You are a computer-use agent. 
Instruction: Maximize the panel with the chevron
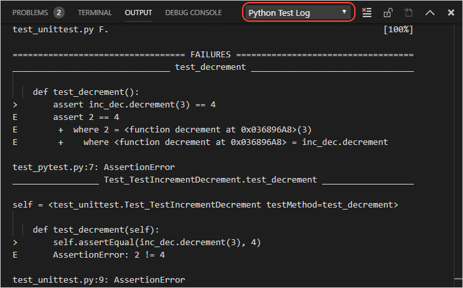click(430, 13)
